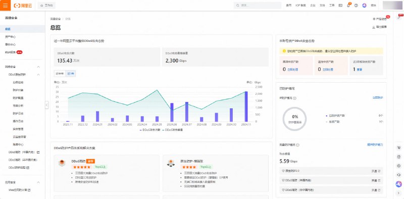Click the 立即防护 link
This screenshot has height=199, width=404.
coord(378,98)
